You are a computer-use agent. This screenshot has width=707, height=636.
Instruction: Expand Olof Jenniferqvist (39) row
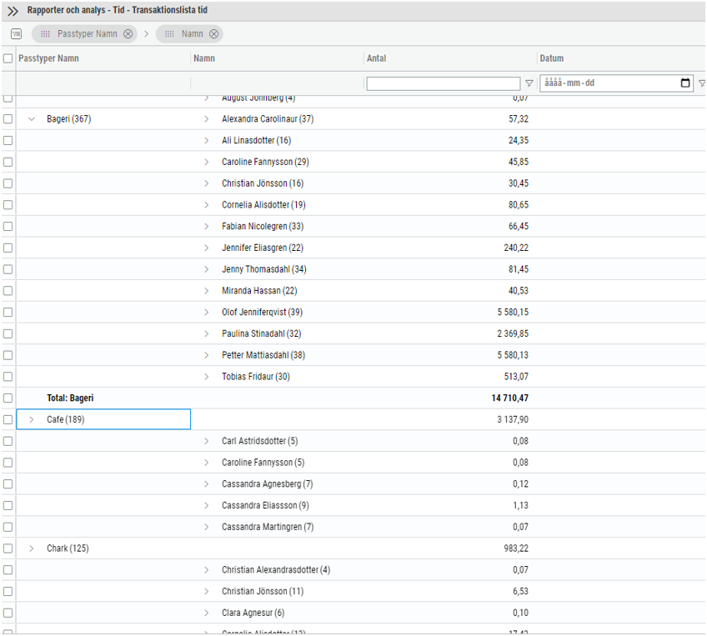[x=206, y=313]
